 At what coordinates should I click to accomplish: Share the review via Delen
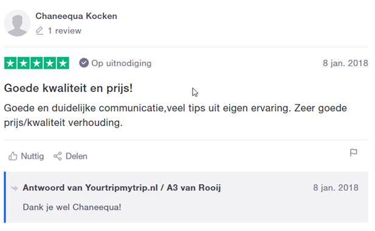71,156
